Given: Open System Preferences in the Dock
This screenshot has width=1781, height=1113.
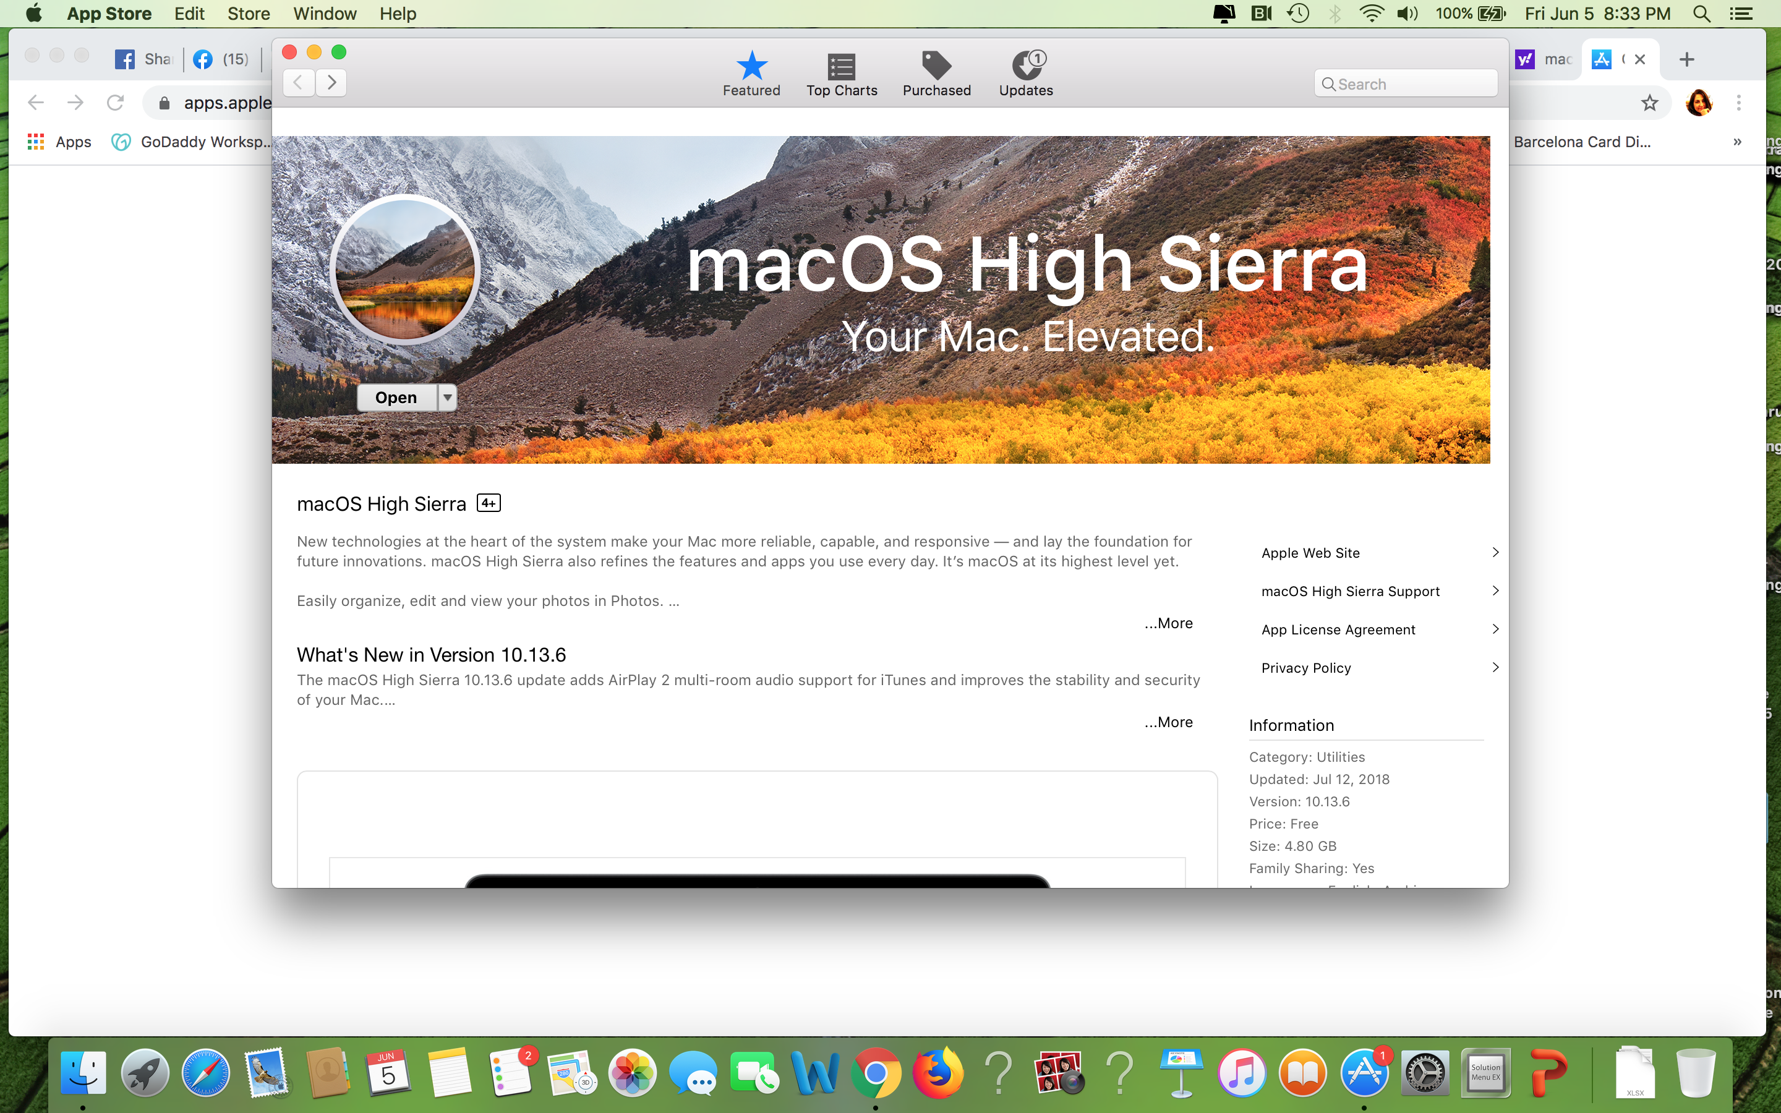Looking at the screenshot, I should [x=1425, y=1073].
